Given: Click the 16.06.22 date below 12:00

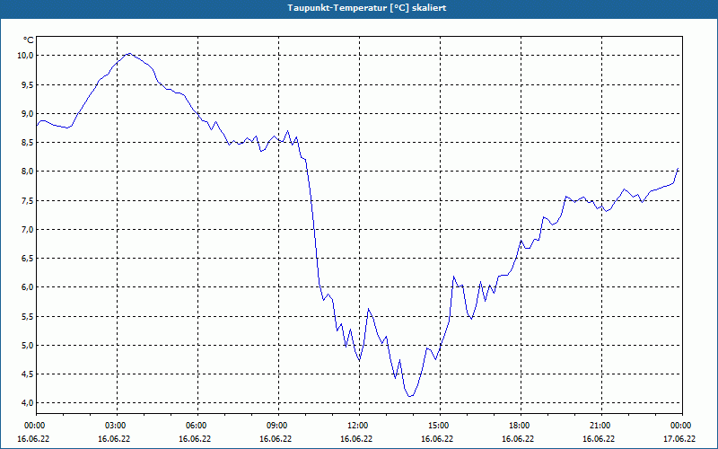Looking at the screenshot, I should [356, 438].
